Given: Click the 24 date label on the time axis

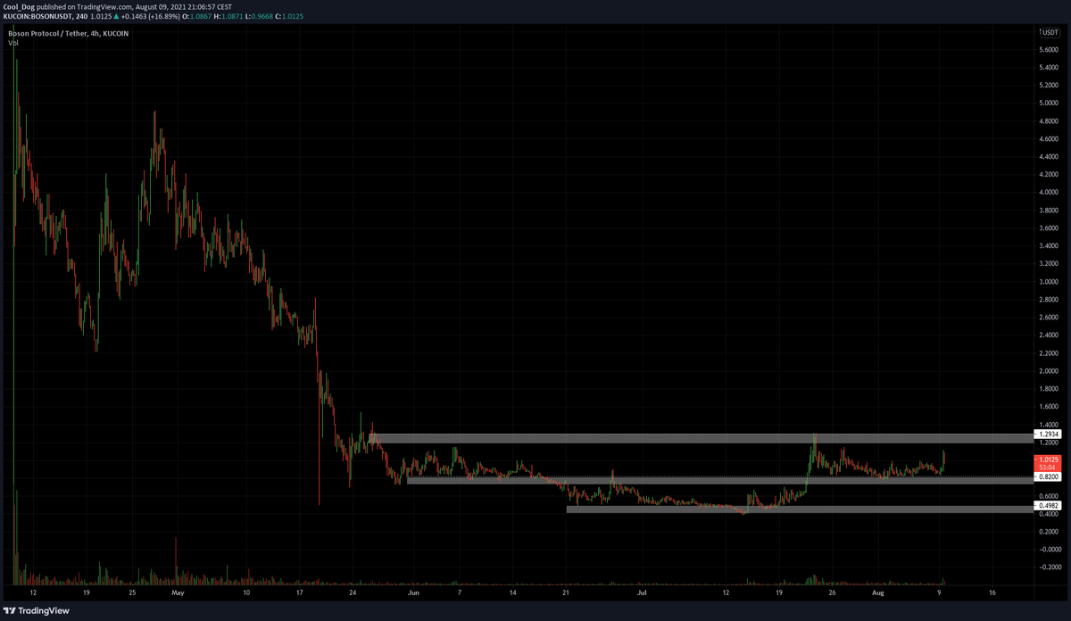Looking at the screenshot, I should click(x=353, y=592).
